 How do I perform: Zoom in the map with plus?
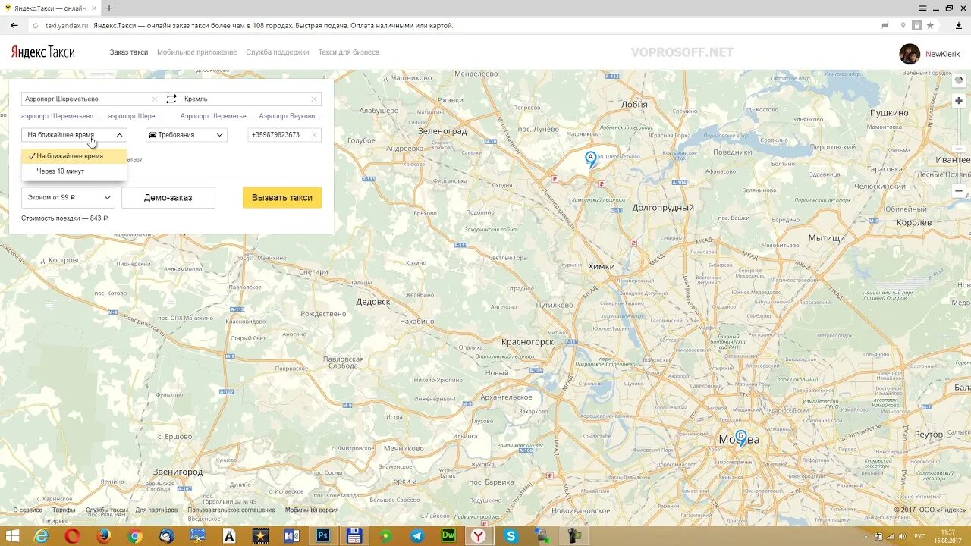click(x=959, y=101)
